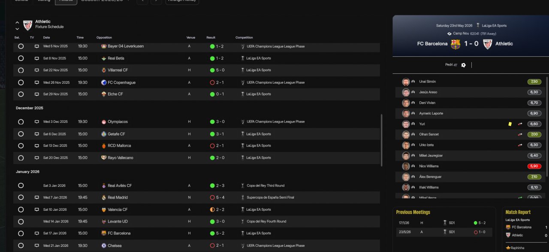This screenshot has width=549, height=252.
Task: Select the Real Madrid Supercopa fixture circle
Action: point(21,198)
